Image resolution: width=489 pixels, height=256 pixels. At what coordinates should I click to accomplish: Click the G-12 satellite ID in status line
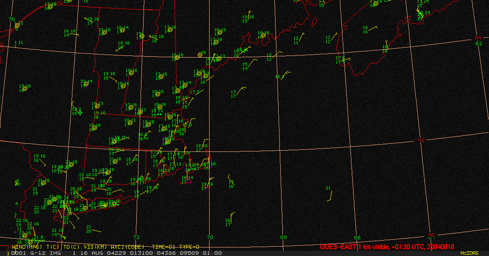(x=38, y=253)
